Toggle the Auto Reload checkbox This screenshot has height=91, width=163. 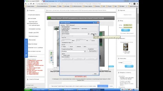point(80,29)
